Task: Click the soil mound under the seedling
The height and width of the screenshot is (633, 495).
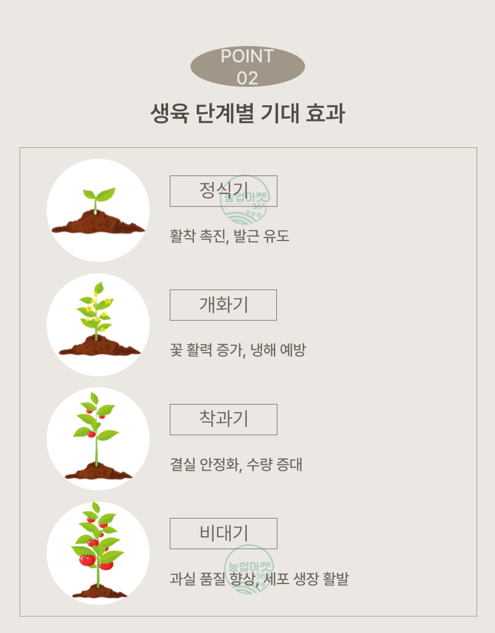Action: point(98,223)
